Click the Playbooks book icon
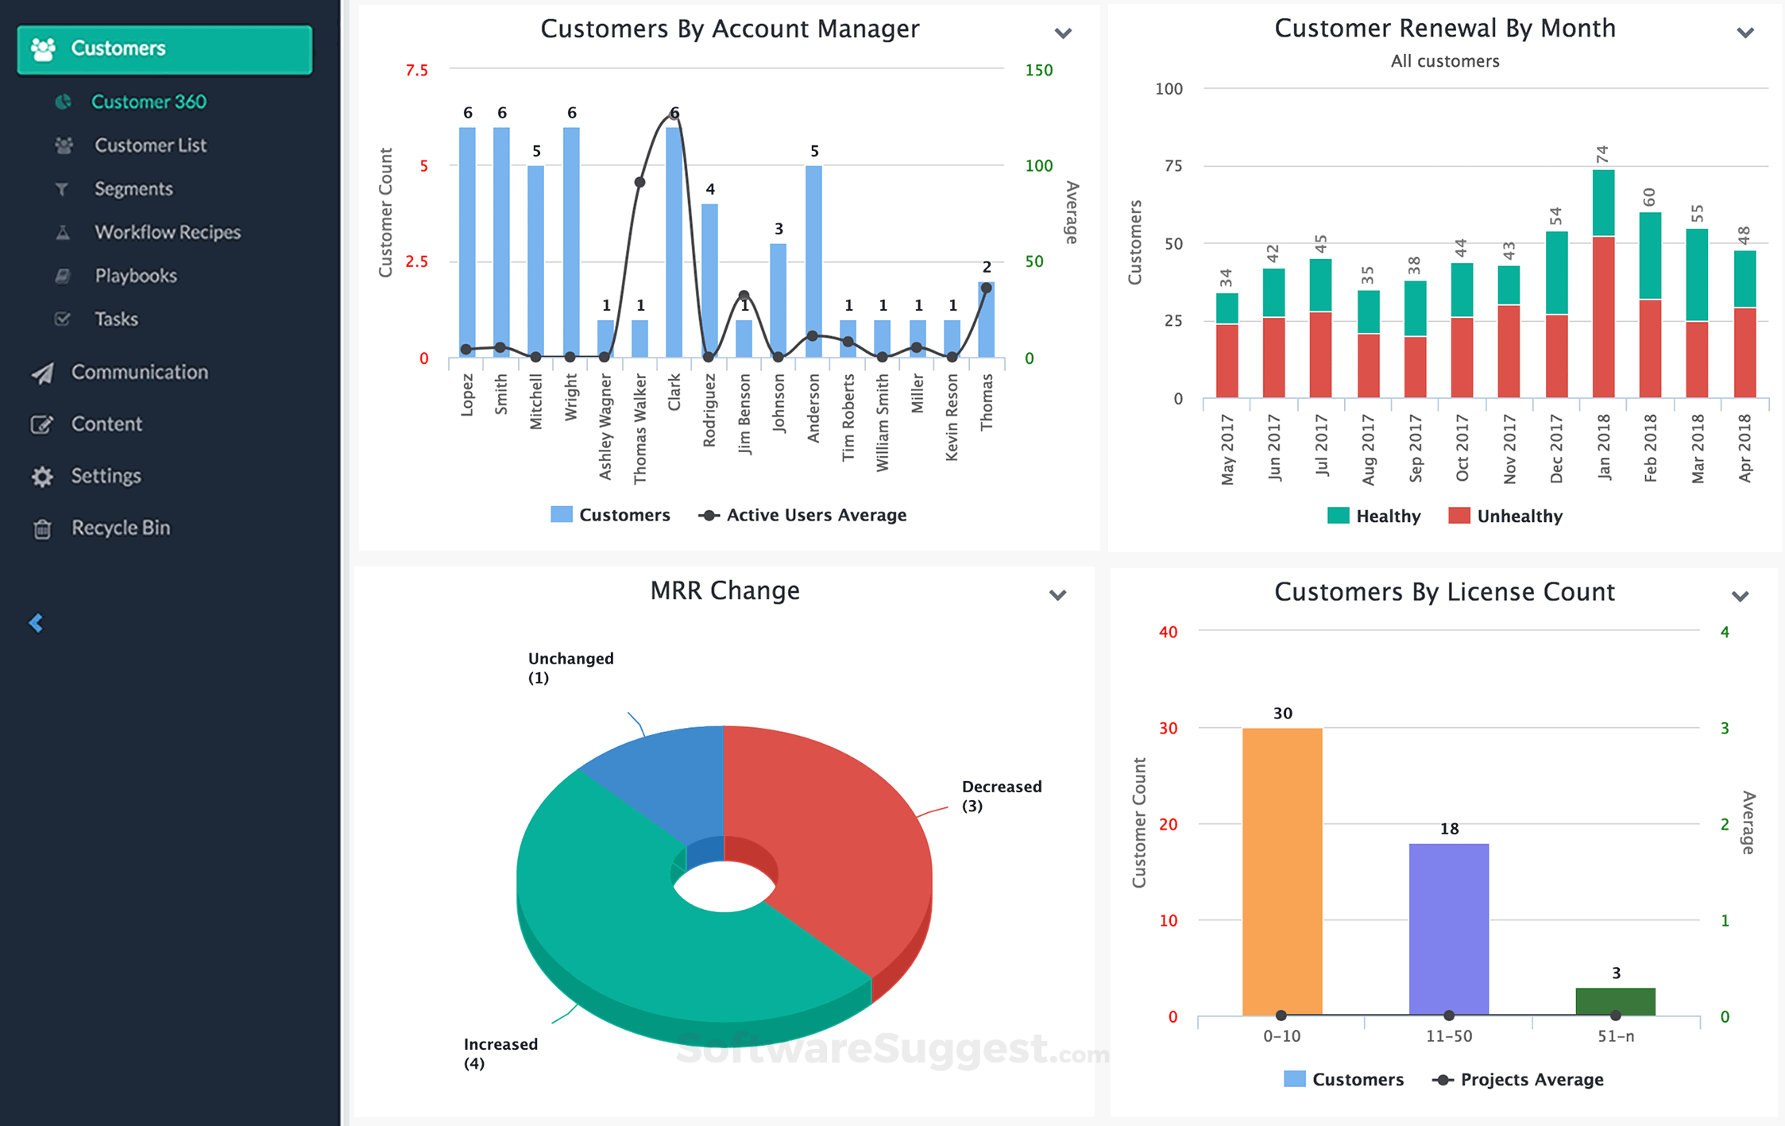This screenshot has height=1126, width=1785. (x=63, y=276)
